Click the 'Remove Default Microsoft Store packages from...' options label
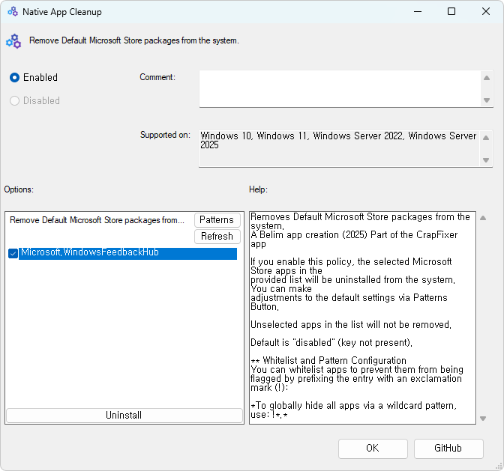This screenshot has width=504, height=471. (x=97, y=220)
